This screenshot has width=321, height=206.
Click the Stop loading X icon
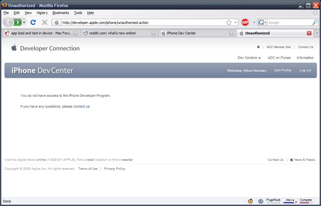[44, 22]
